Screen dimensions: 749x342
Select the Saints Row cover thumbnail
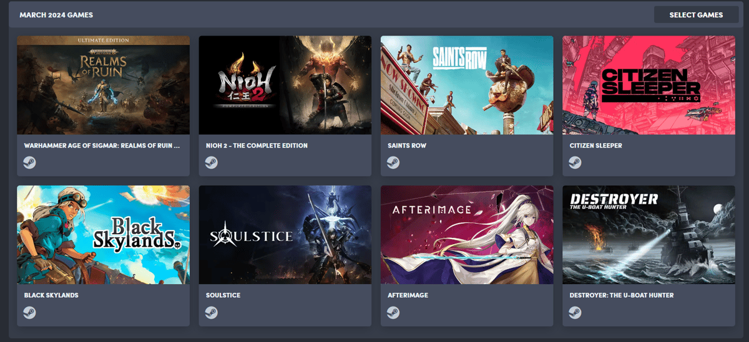point(467,85)
